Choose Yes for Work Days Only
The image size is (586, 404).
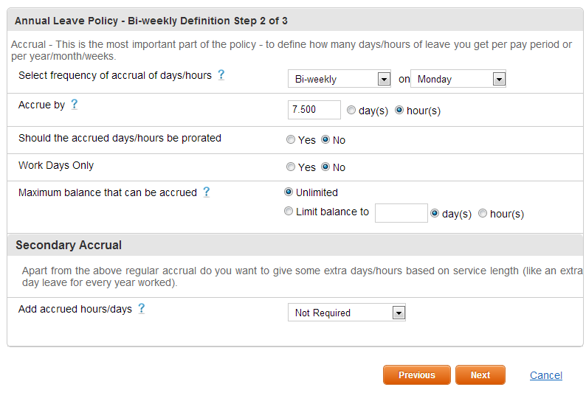[x=290, y=167]
